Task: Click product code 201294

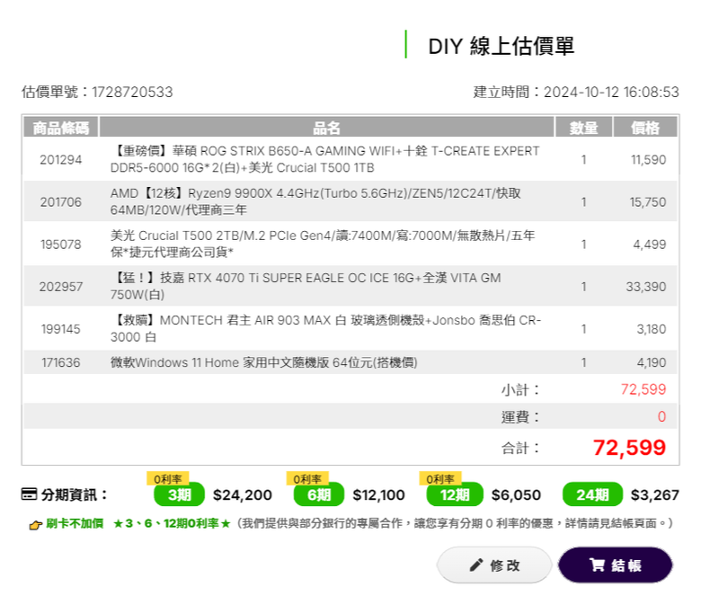Action: tap(61, 160)
